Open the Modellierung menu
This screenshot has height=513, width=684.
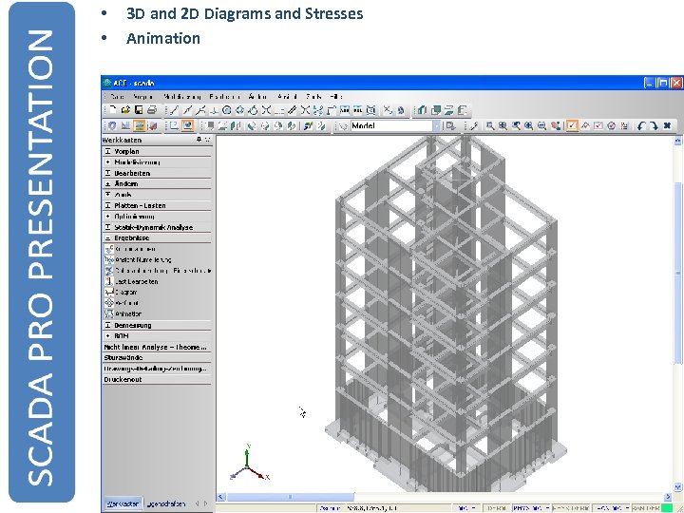click(x=182, y=96)
